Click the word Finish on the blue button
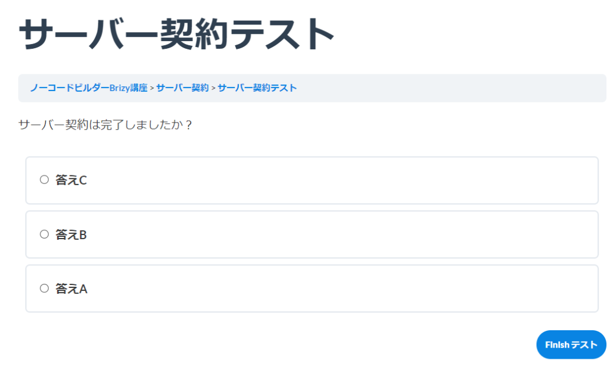Image resolution: width=610 pixels, height=379 pixels. tap(557, 345)
